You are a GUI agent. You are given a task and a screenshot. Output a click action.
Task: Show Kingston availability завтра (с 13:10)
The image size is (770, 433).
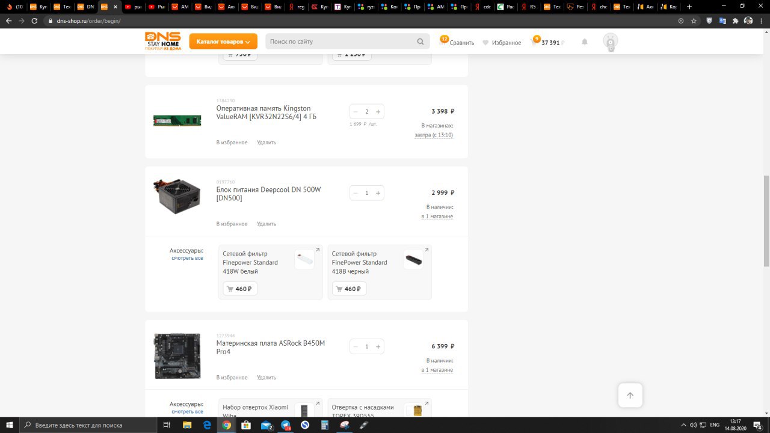[x=434, y=135]
